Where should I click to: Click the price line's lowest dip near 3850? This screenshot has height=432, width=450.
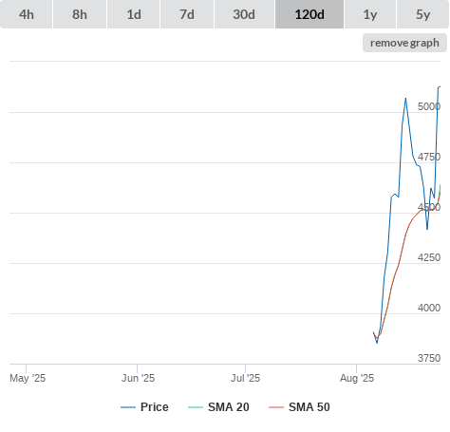[x=377, y=343]
